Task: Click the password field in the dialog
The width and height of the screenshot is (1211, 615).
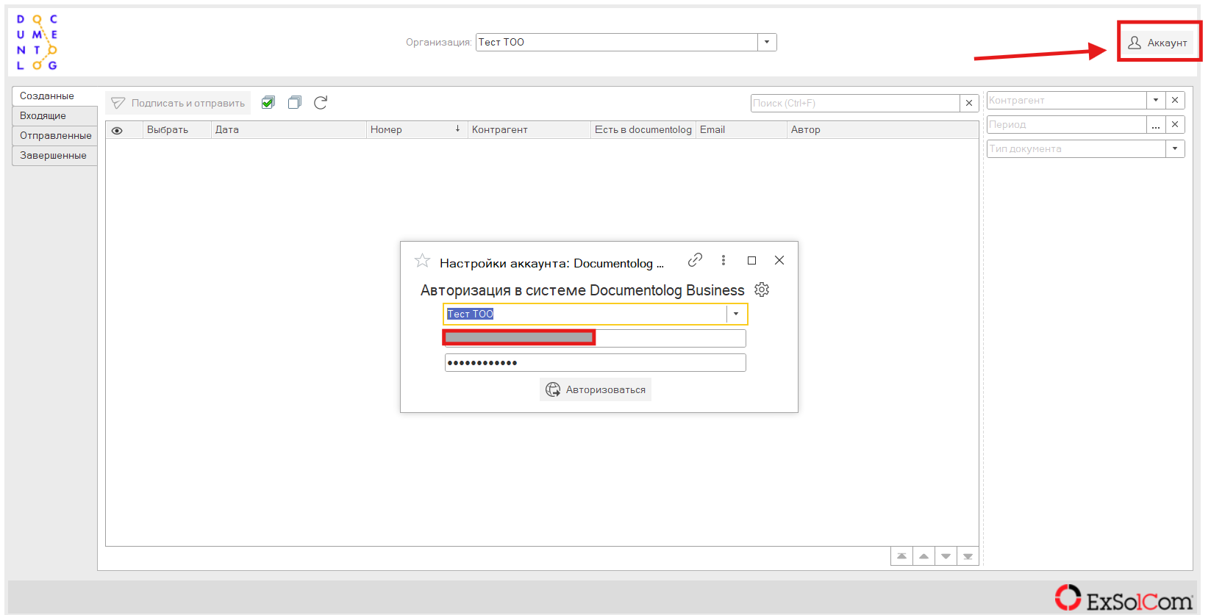Action: point(595,362)
